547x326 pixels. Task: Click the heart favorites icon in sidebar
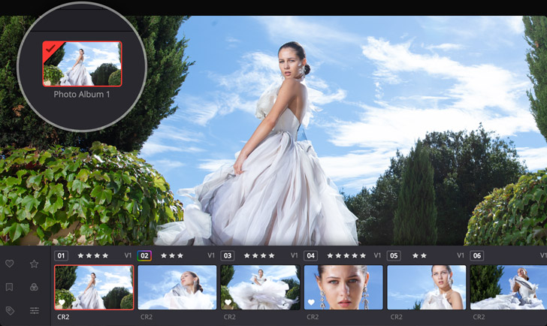tap(10, 264)
